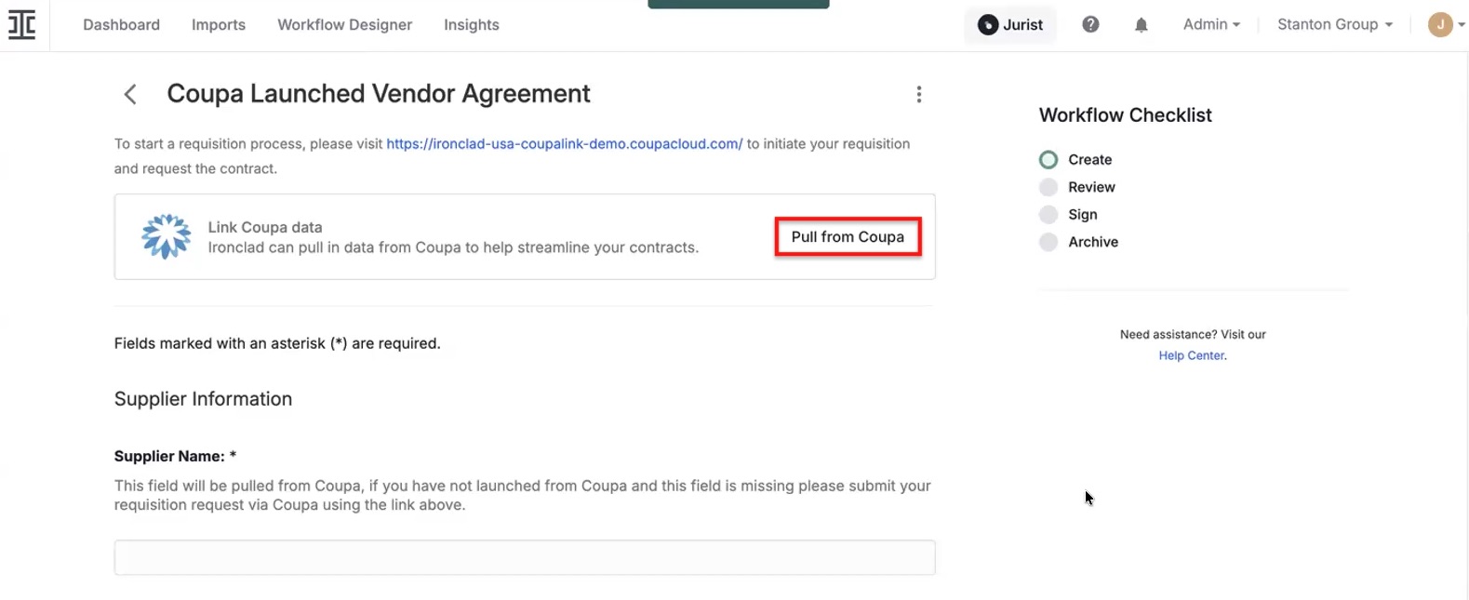The image size is (1469, 600).
Task: Click the 'Supplier Name: *' label
Action: coord(175,456)
